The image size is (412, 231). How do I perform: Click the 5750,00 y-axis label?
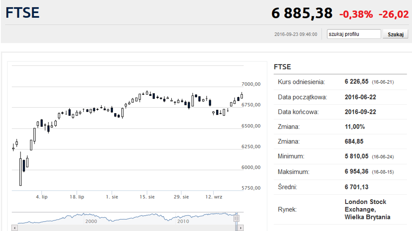coord(251,188)
